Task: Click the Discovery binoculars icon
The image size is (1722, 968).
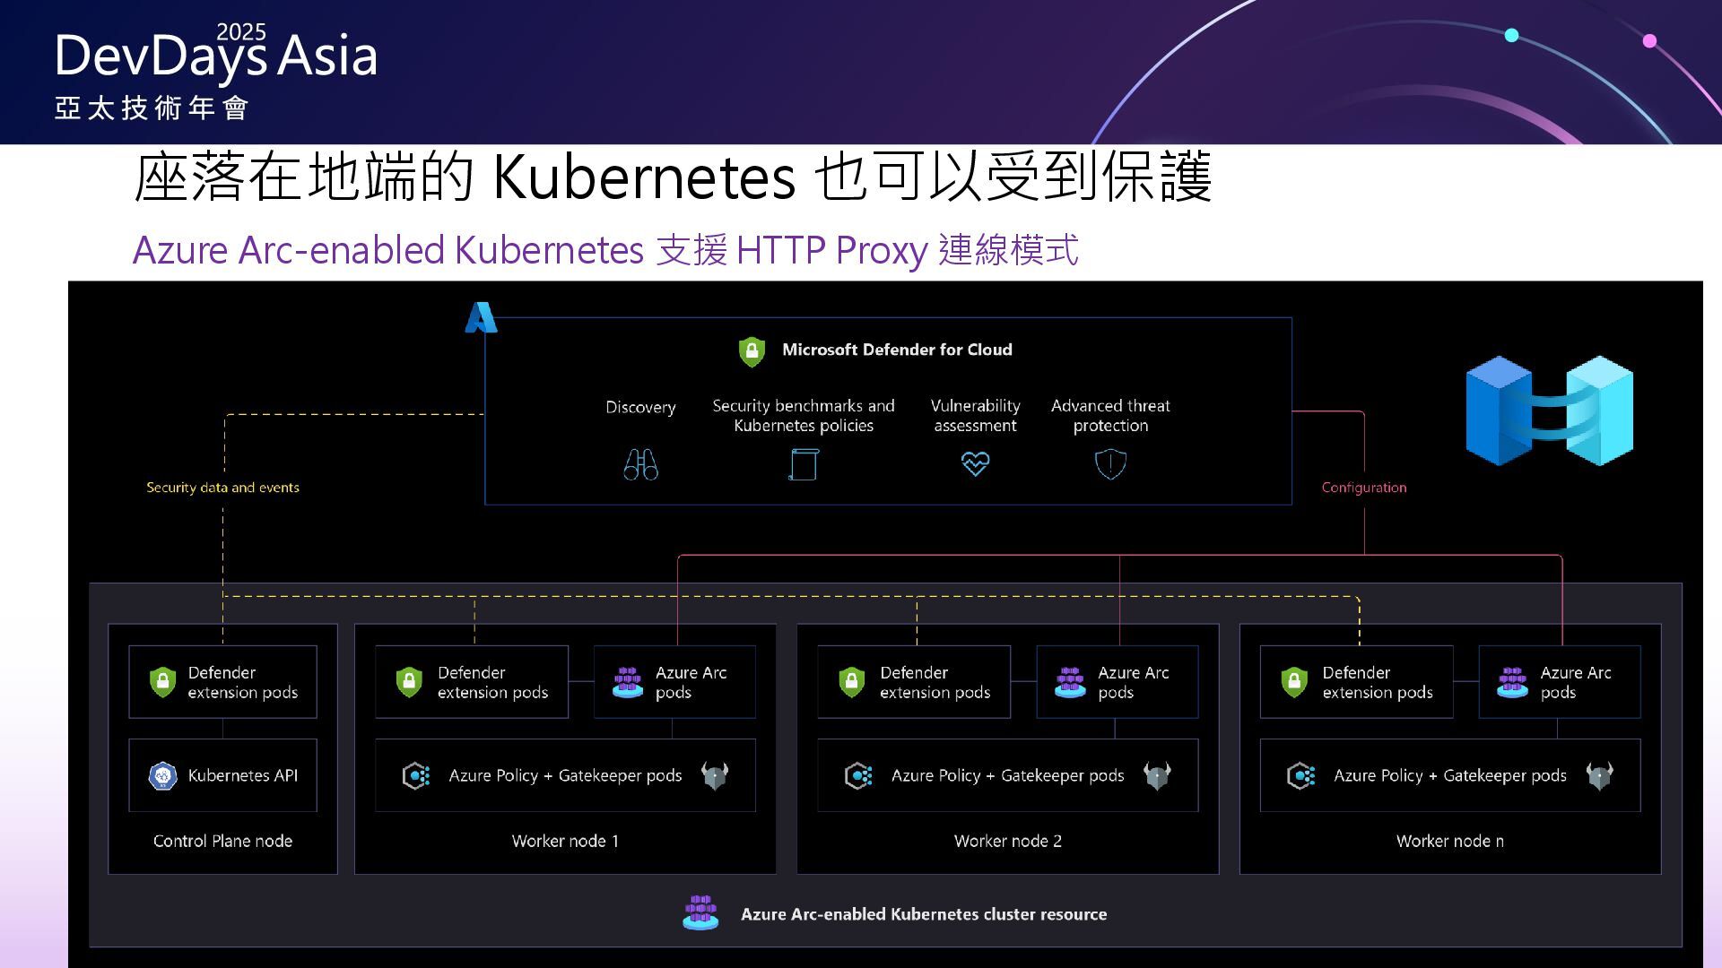Action: [x=640, y=464]
